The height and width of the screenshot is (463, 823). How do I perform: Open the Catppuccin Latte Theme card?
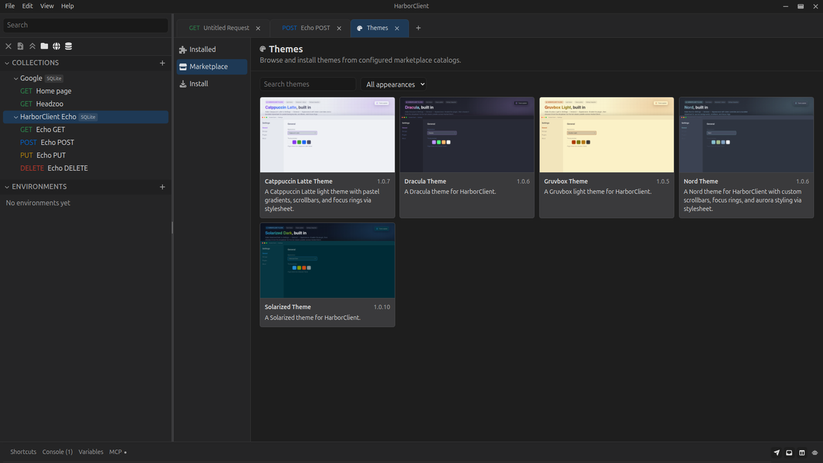tap(327, 158)
